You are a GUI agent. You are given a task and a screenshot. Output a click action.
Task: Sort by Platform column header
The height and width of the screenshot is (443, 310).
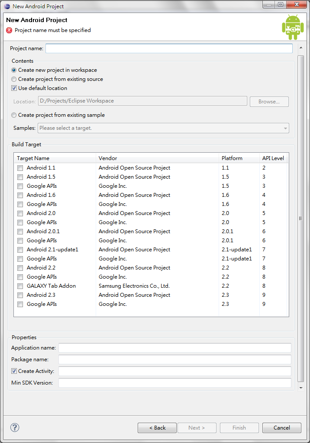click(239, 158)
